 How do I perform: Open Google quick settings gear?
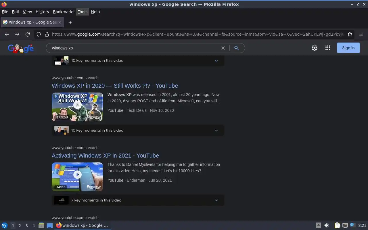315,48
